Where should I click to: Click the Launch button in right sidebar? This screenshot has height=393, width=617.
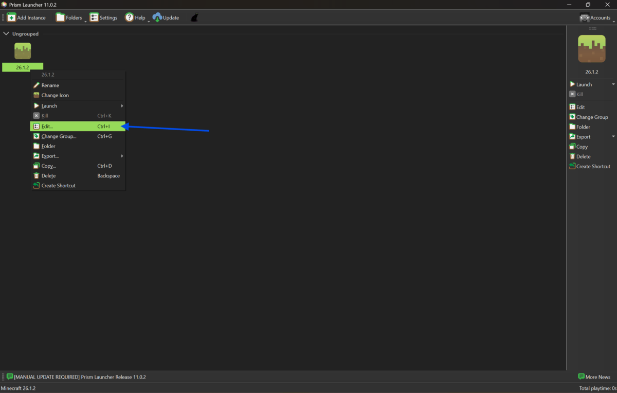584,84
